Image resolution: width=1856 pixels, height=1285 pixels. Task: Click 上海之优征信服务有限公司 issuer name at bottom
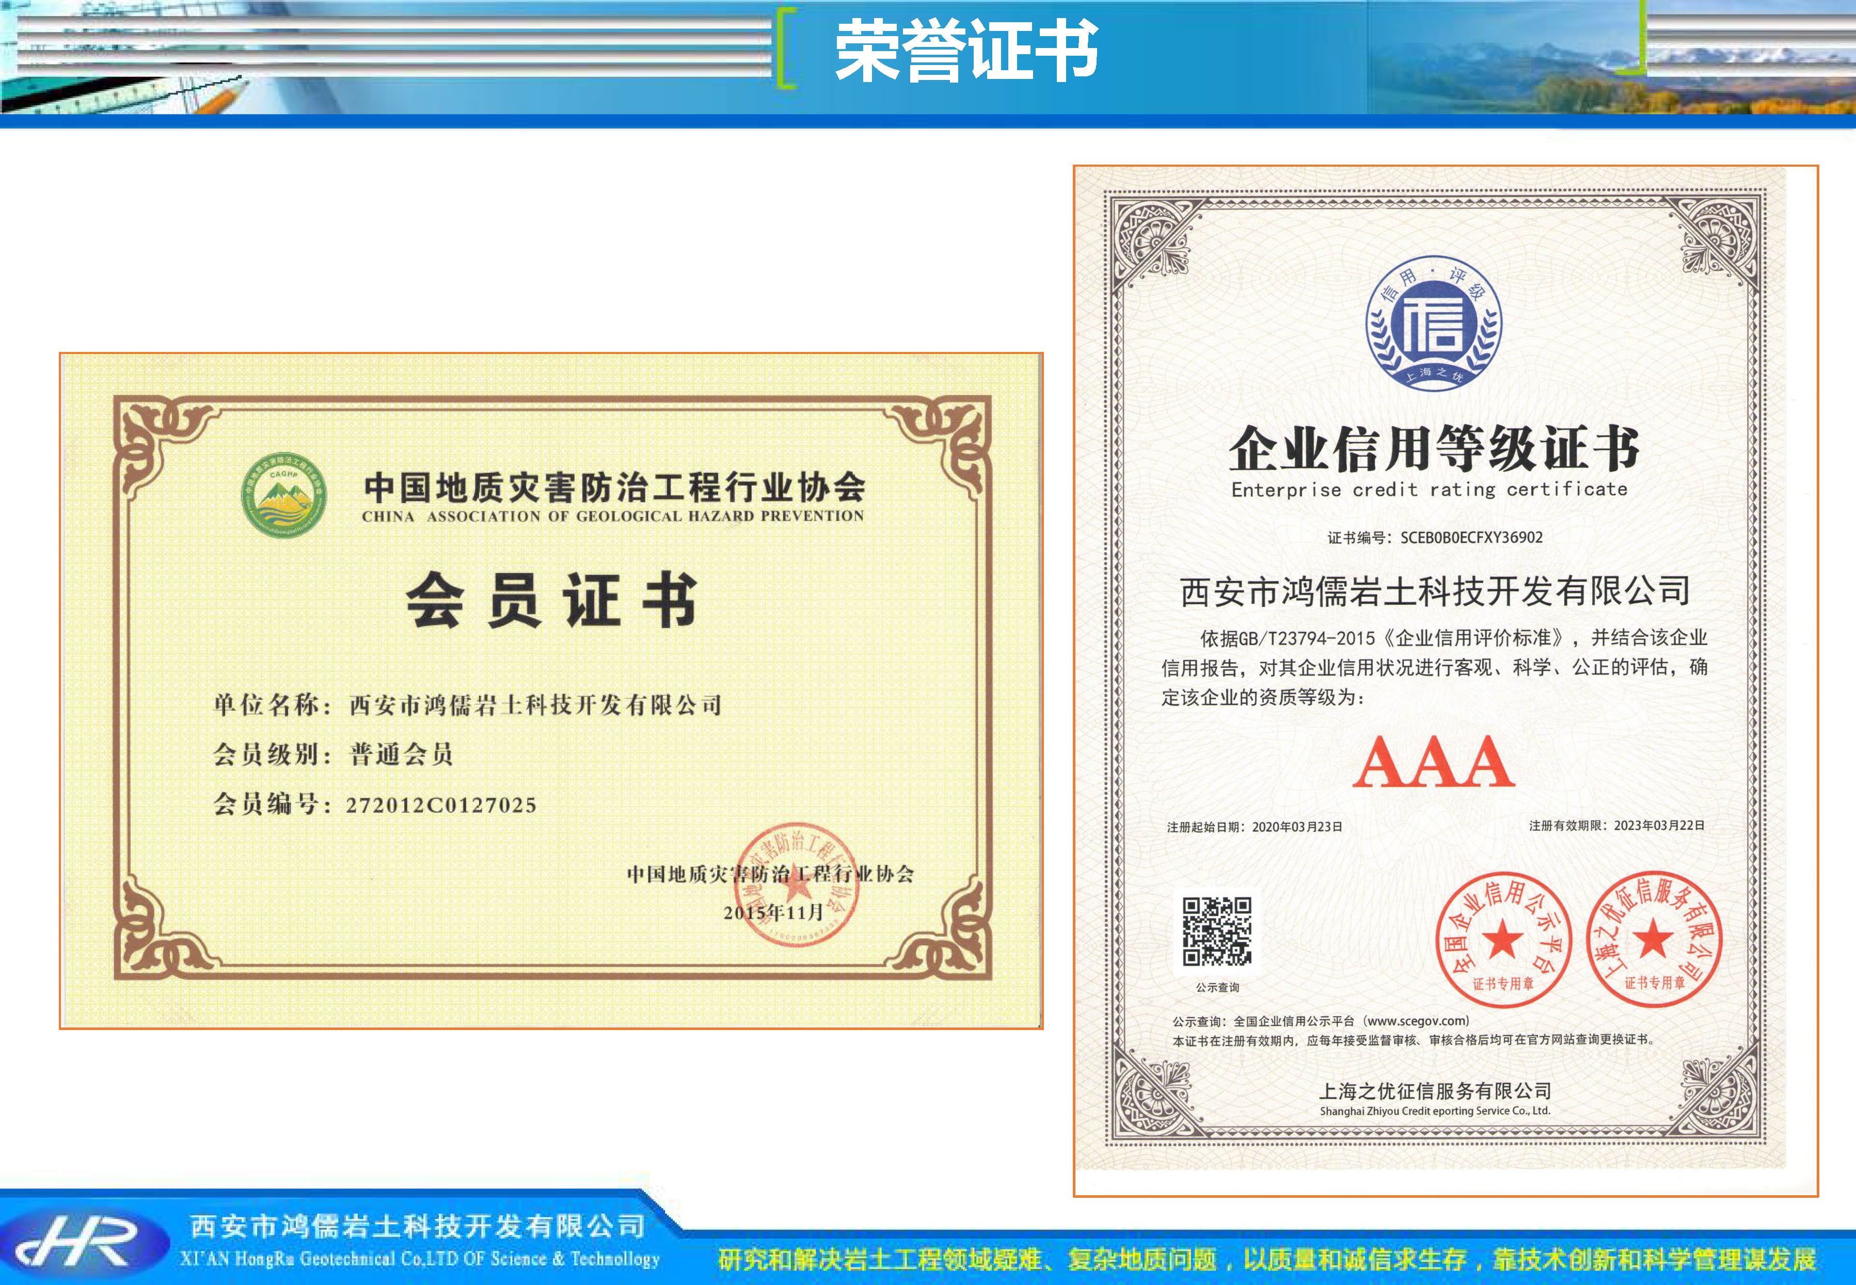(x=1435, y=1091)
